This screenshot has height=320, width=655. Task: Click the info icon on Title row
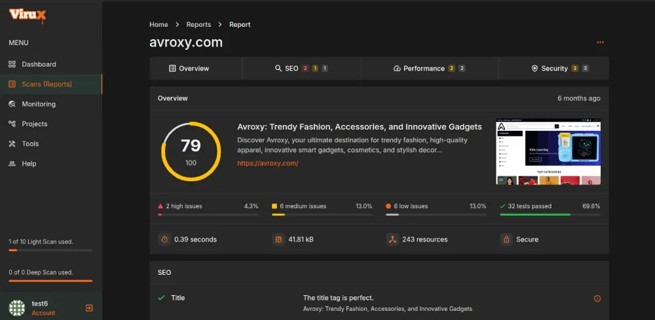(597, 298)
